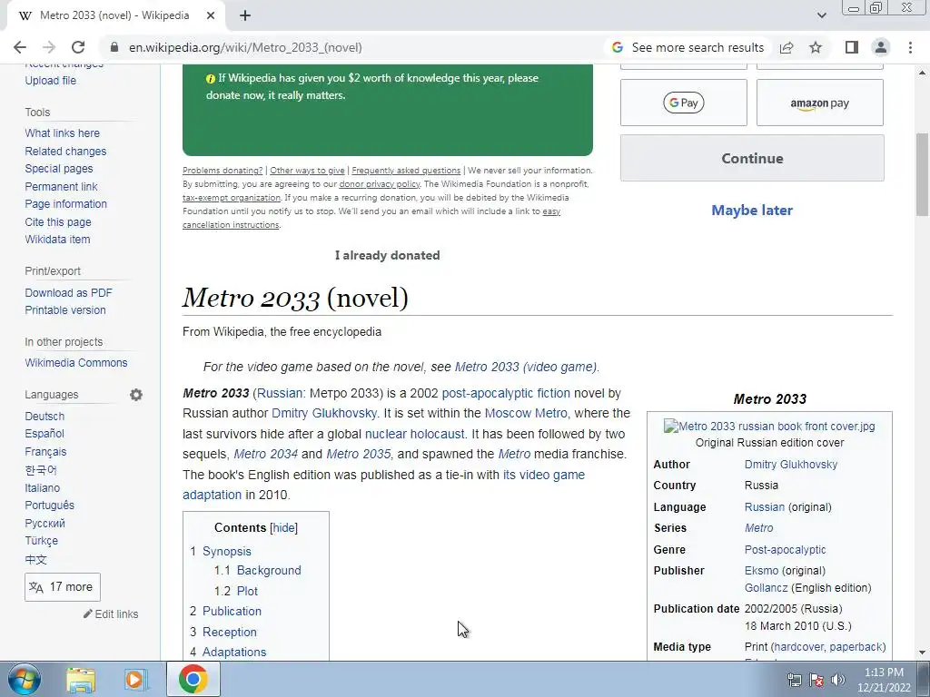
Task: Click Action Center flag tray icon
Action: (x=816, y=680)
